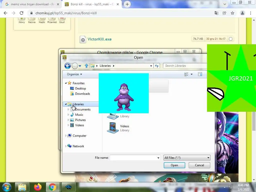Viewport: 256px width, 192px height.
Task: Select Network in the navigation tree
Action: 78,146
